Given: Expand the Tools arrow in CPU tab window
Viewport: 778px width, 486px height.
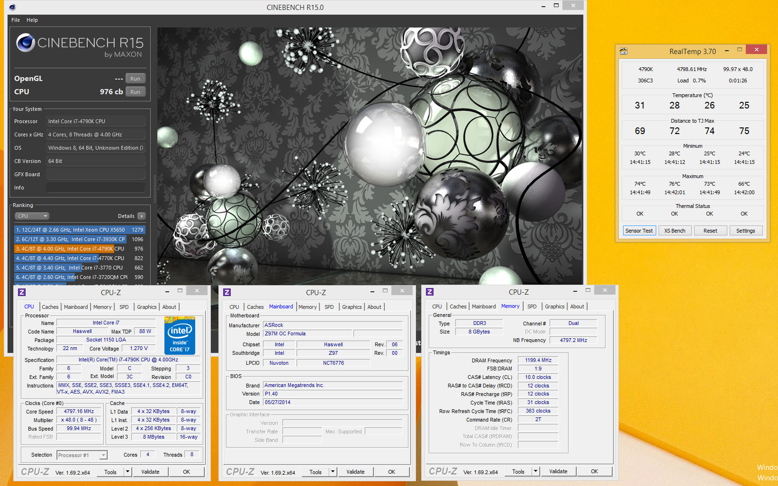Looking at the screenshot, I should pos(127,472).
